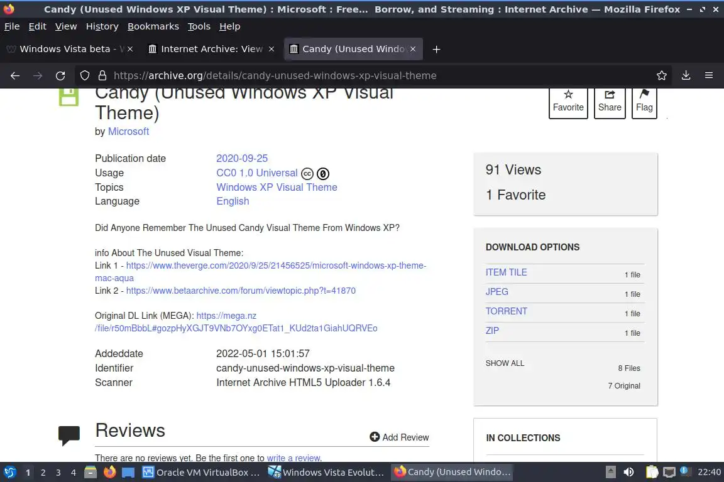724x482 pixels.
Task: Open the Firefox hamburger menu
Action: pos(709,76)
